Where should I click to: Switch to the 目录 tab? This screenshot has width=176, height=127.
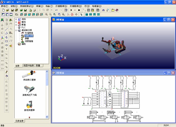pyautogui.click(x=18, y=66)
